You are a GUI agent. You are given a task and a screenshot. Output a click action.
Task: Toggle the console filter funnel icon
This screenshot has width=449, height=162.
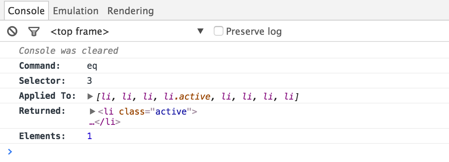coord(34,31)
